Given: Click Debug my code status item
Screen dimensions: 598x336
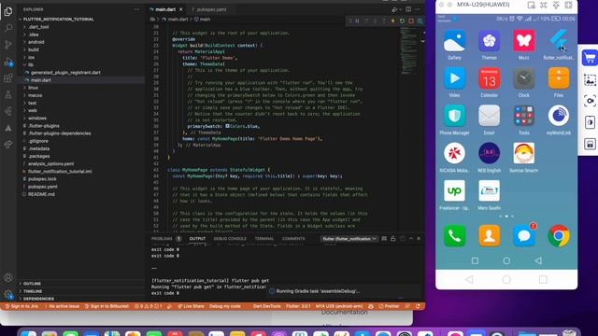Looking at the screenshot, I should (225, 306).
